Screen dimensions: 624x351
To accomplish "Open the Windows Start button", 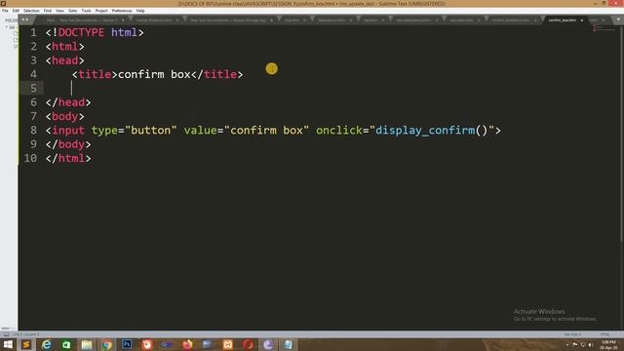I will click(8, 344).
